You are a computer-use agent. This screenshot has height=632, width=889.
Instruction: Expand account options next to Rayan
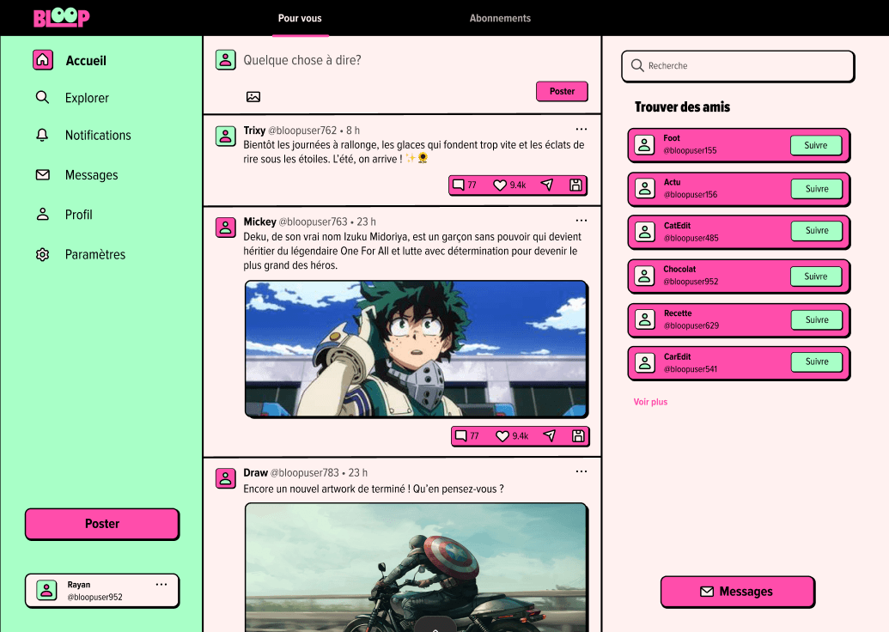tap(161, 584)
